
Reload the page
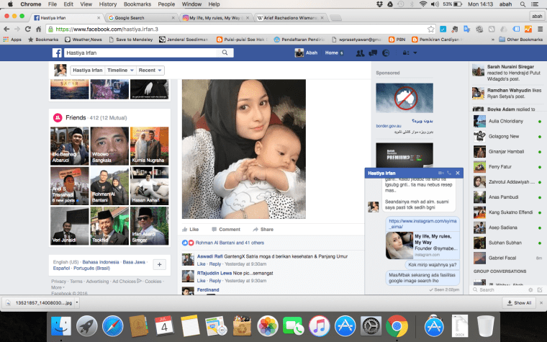point(28,30)
